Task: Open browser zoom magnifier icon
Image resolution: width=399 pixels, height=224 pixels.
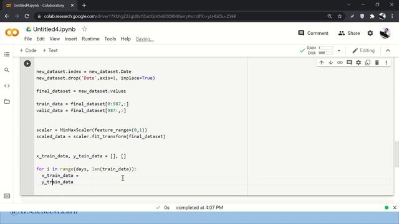Action: tap(330, 16)
